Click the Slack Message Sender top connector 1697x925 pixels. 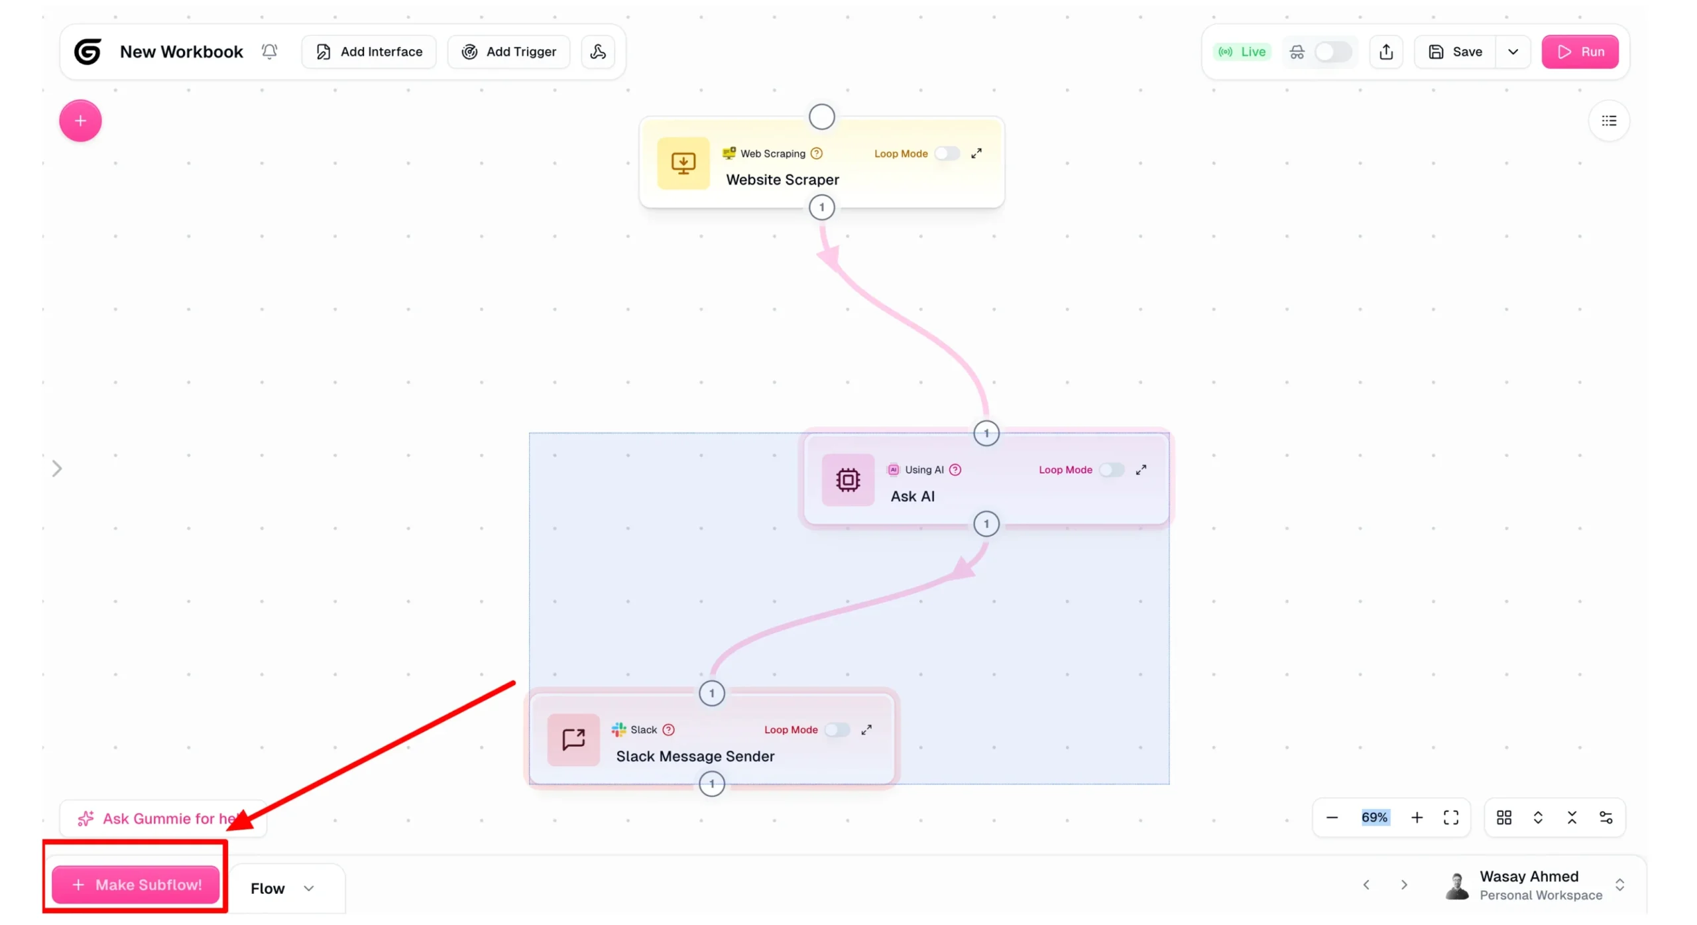point(712,694)
